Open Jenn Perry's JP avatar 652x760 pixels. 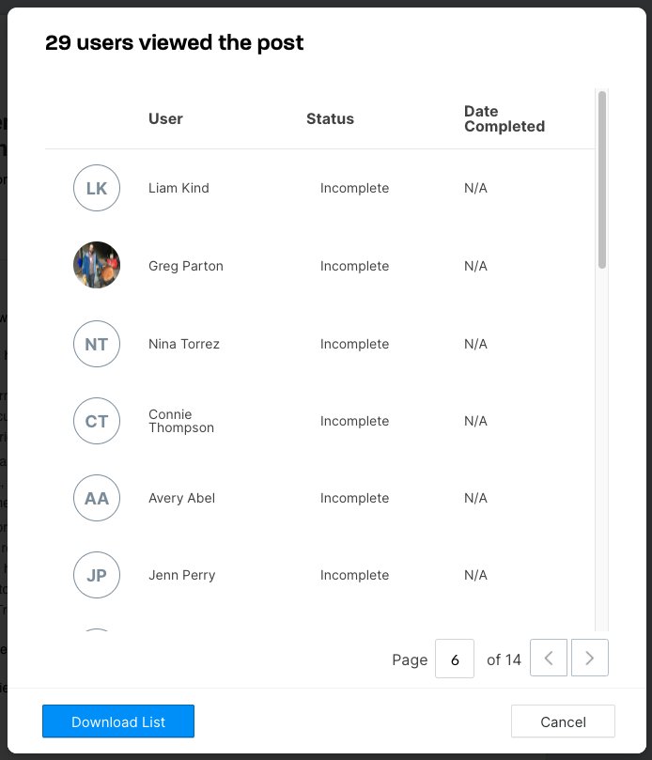point(97,575)
